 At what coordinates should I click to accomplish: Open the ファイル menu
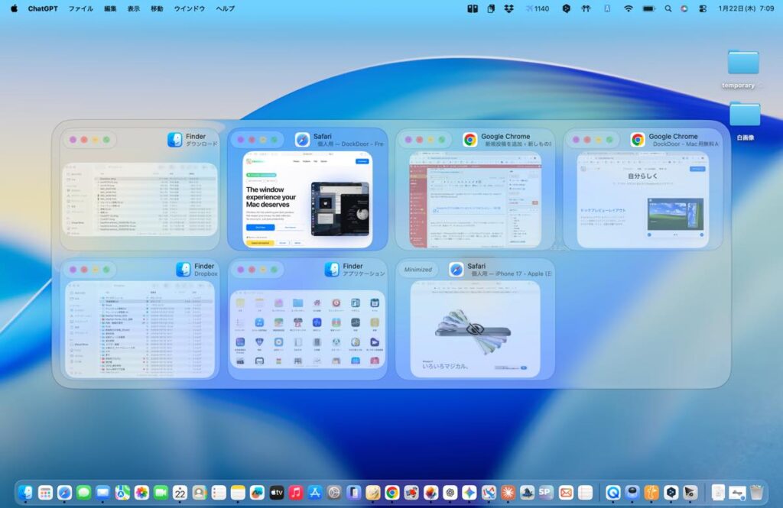[x=81, y=8]
